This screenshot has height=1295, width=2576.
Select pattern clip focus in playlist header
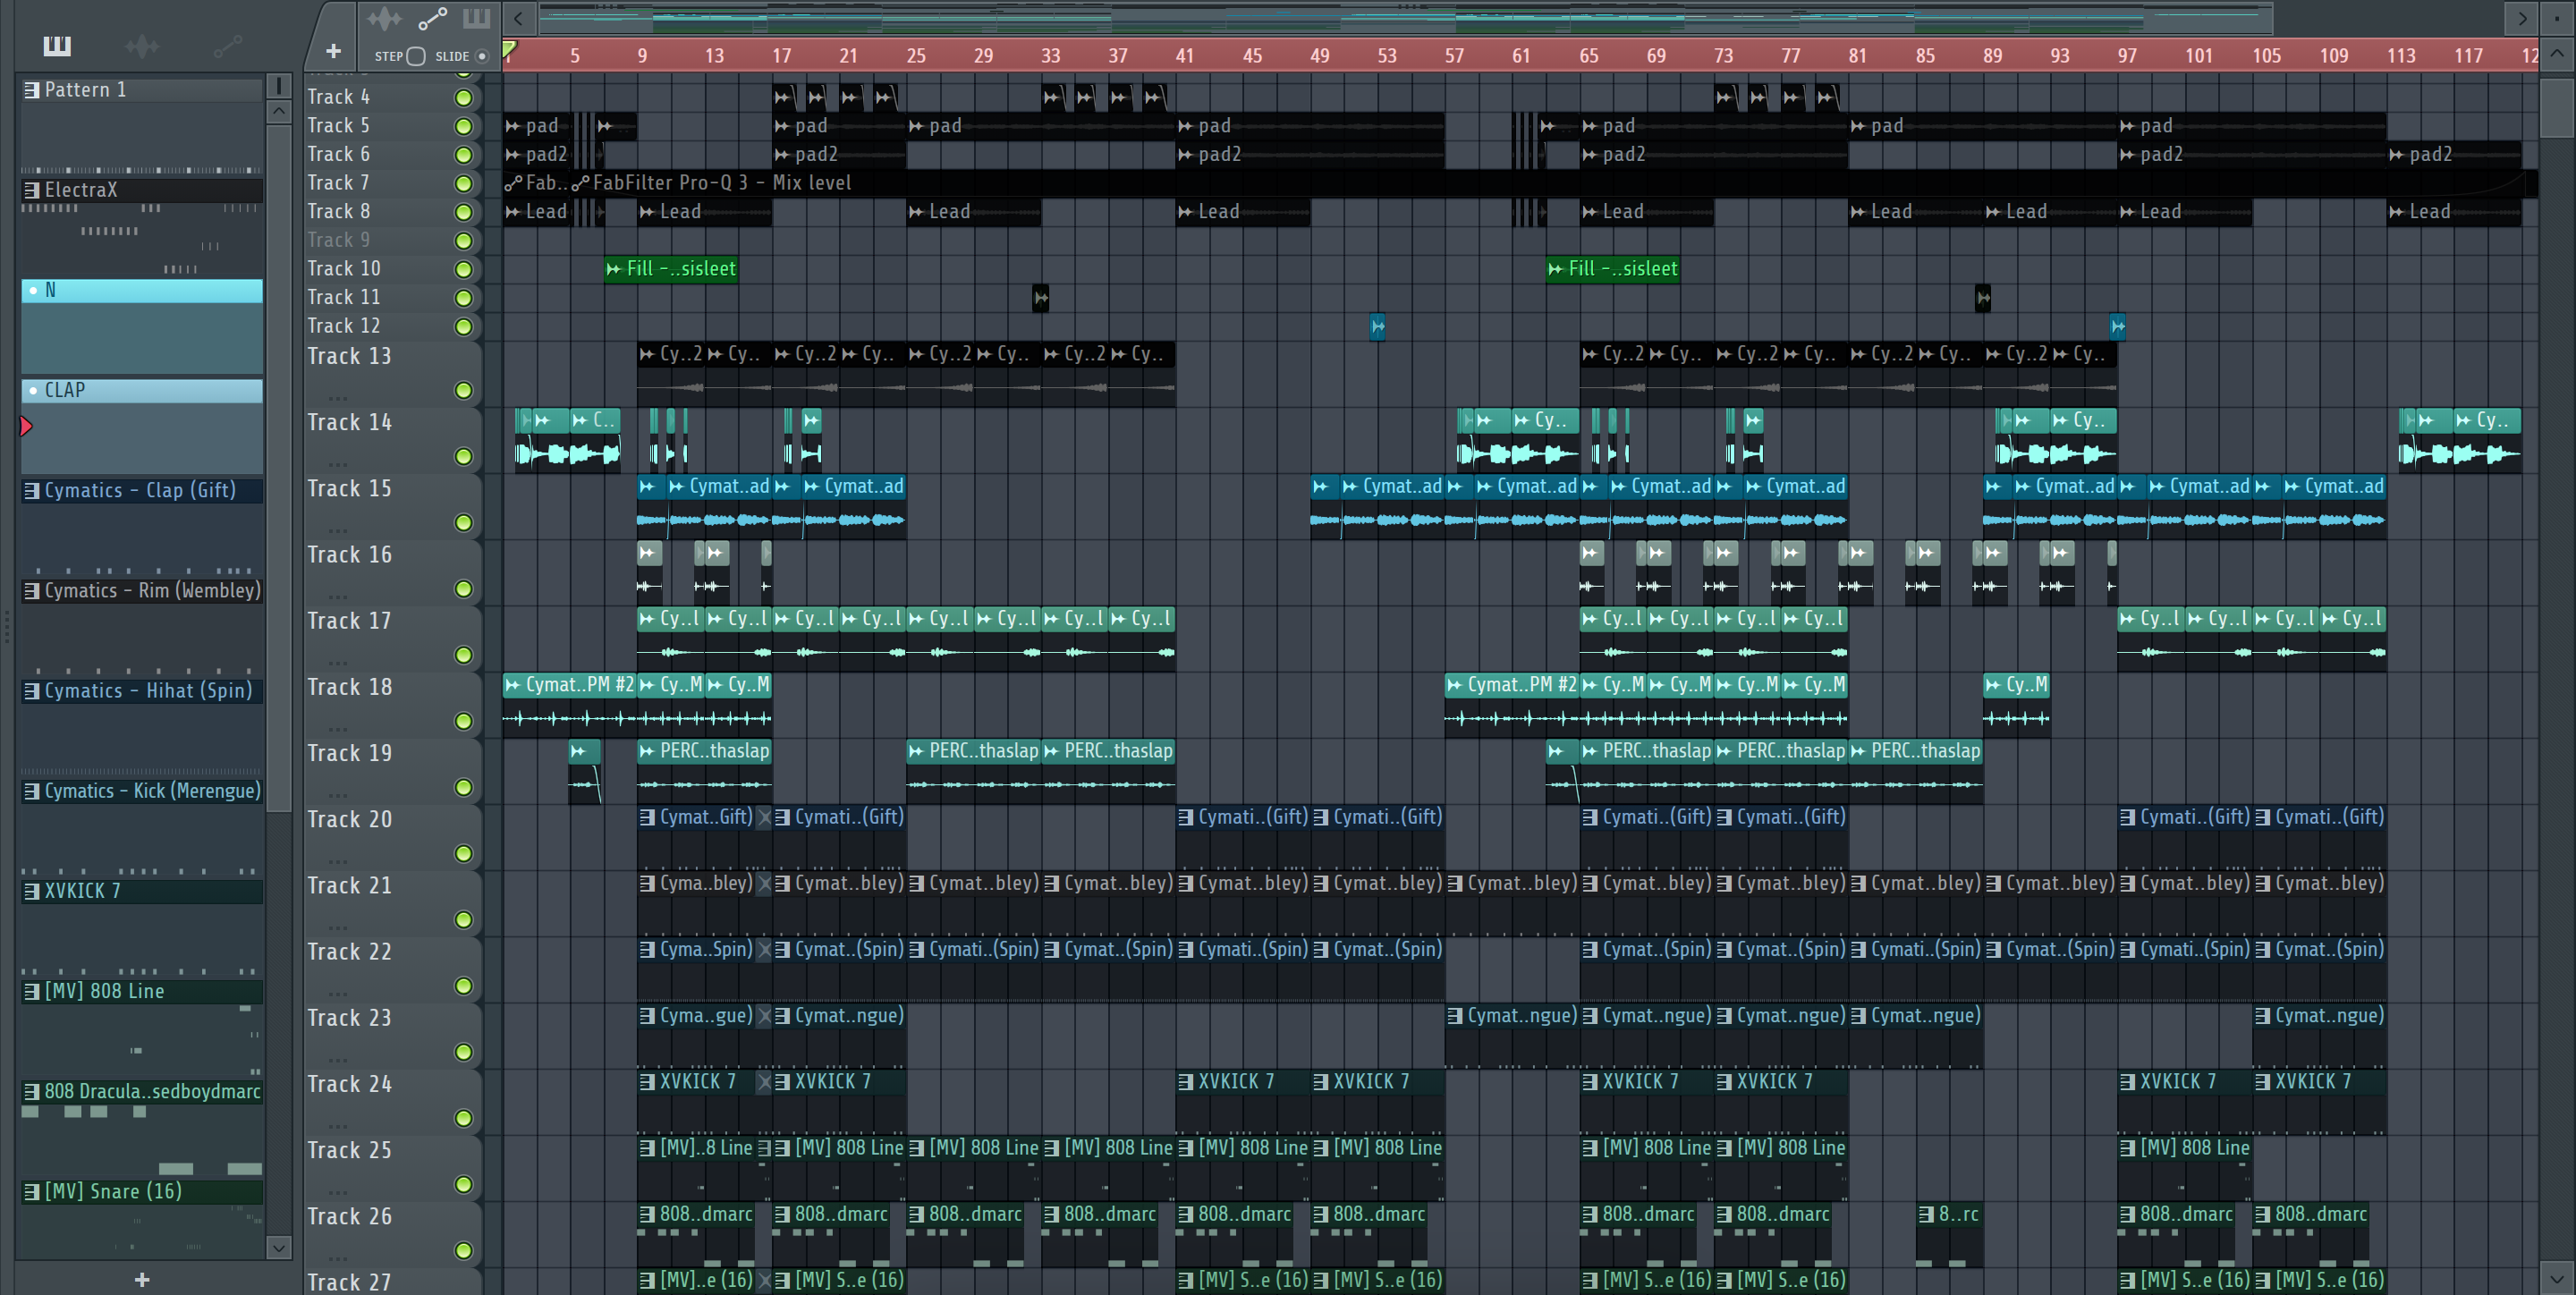click(476, 18)
